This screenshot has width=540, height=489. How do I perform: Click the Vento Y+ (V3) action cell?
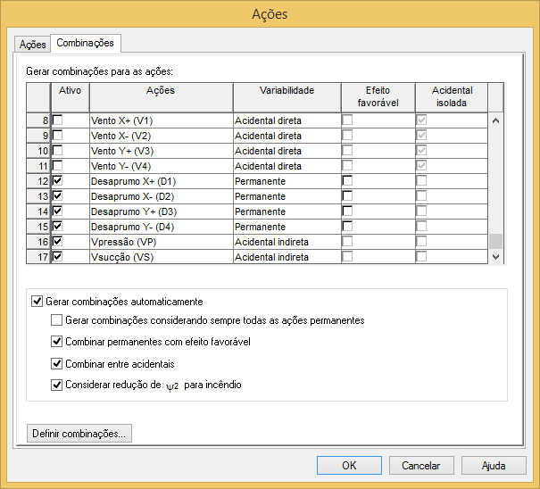coord(162,151)
